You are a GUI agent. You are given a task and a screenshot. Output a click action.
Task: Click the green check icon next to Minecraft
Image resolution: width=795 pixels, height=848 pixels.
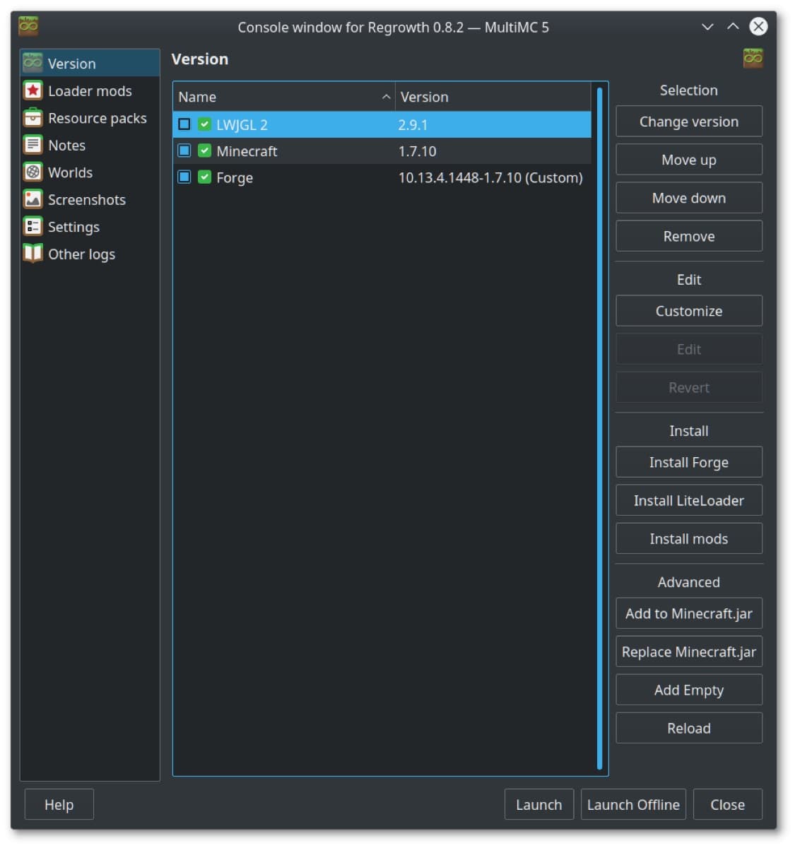pos(204,151)
